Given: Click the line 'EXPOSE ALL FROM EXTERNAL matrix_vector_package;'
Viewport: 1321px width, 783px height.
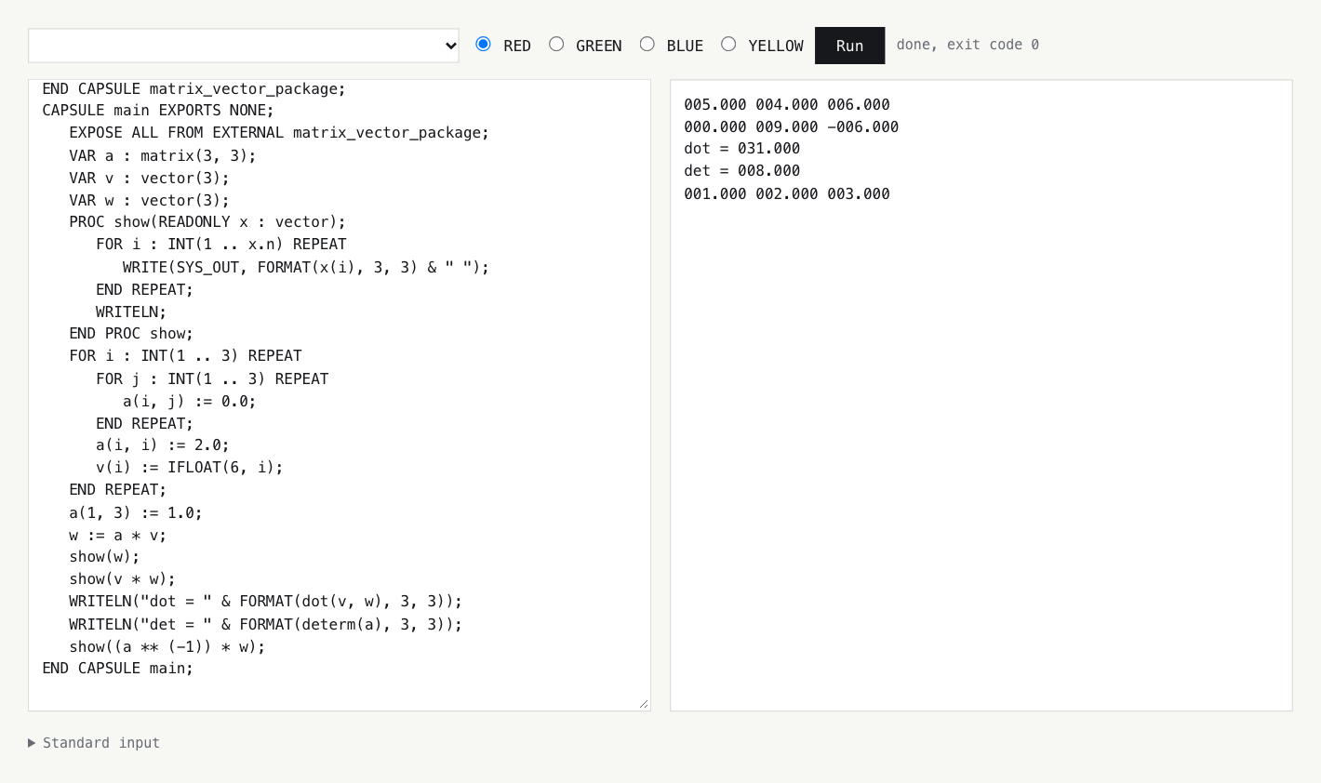Looking at the screenshot, I should tap(279, 133).
